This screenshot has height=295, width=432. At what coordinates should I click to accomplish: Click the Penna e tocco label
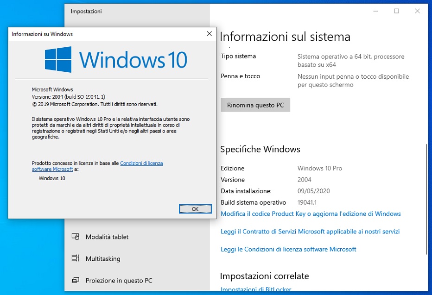240,76
